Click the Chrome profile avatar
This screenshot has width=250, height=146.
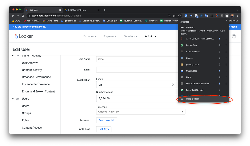232,16
